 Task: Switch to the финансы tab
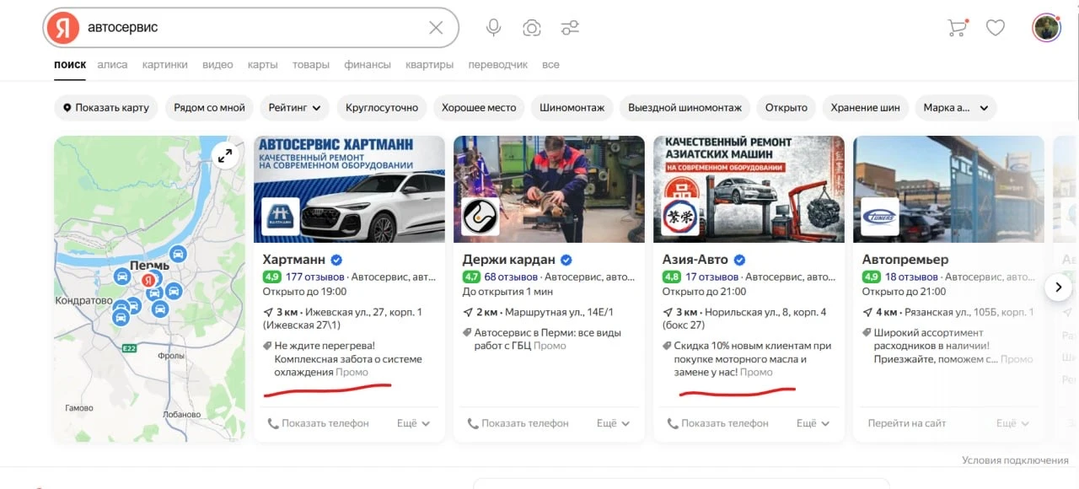click(368, 65)
